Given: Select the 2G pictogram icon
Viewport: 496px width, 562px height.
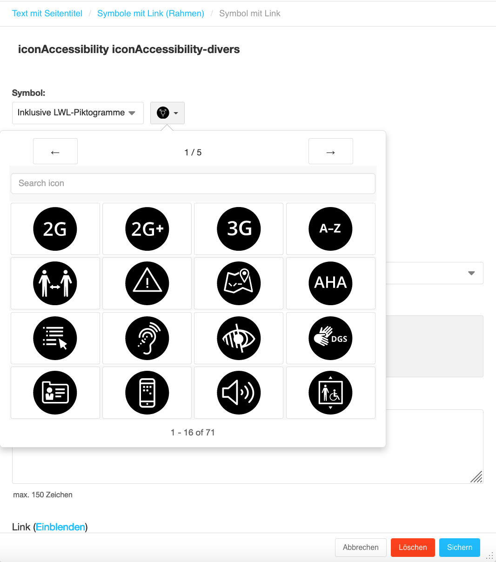Looking at the screenshot, I should [x=55, y=229].
